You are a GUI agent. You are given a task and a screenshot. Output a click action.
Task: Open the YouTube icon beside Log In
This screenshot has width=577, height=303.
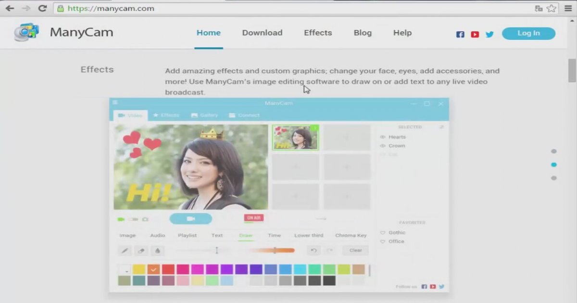pyautogui.click(x=475, y=34)
